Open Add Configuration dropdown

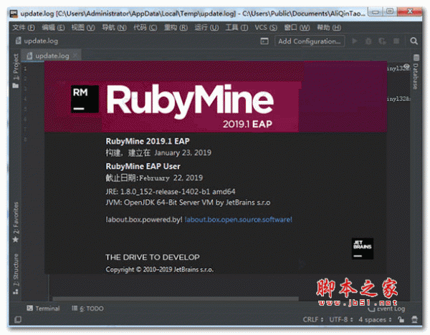pos(310,42)
